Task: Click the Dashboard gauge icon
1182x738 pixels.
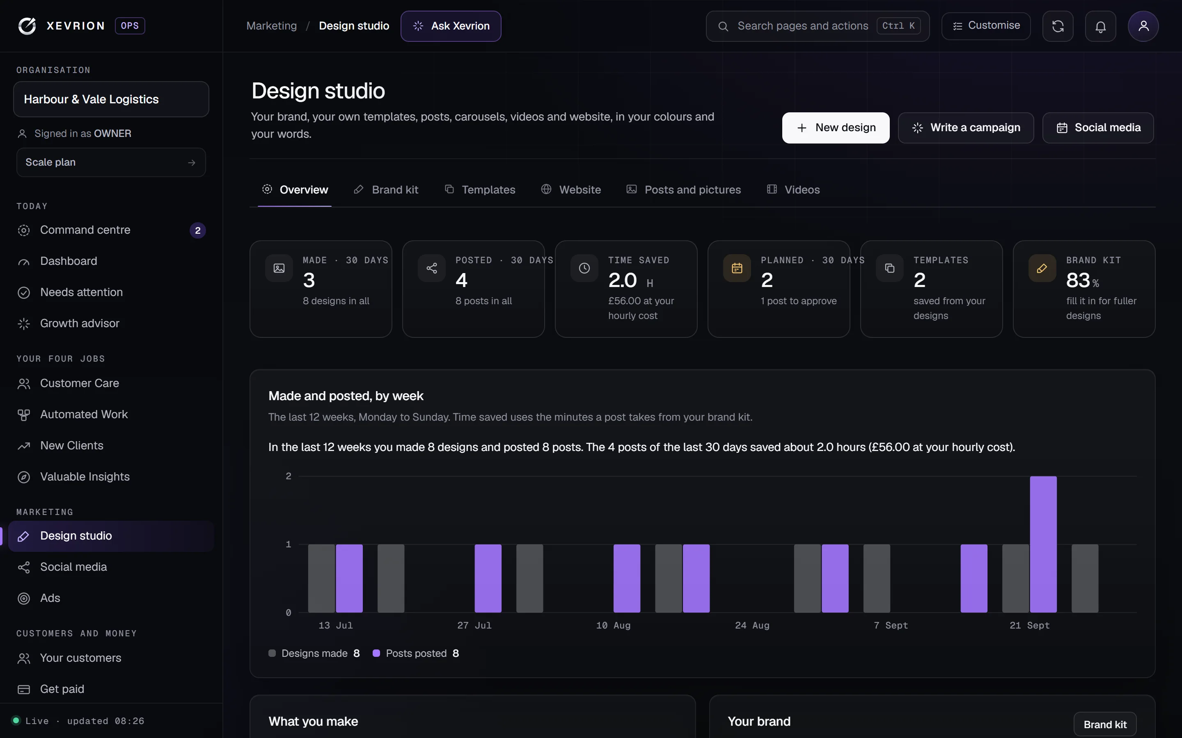Action: point(23,262)
